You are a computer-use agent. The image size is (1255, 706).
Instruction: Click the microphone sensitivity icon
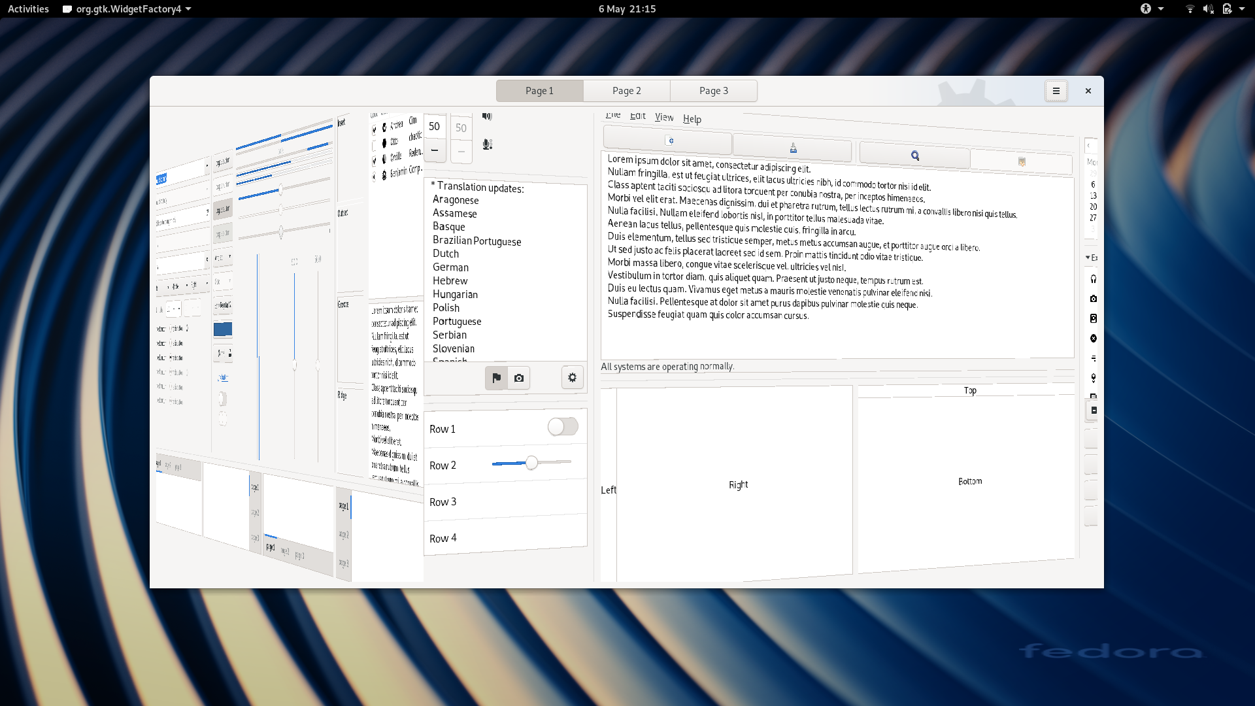pyautogui.click(x=487, y=144)
